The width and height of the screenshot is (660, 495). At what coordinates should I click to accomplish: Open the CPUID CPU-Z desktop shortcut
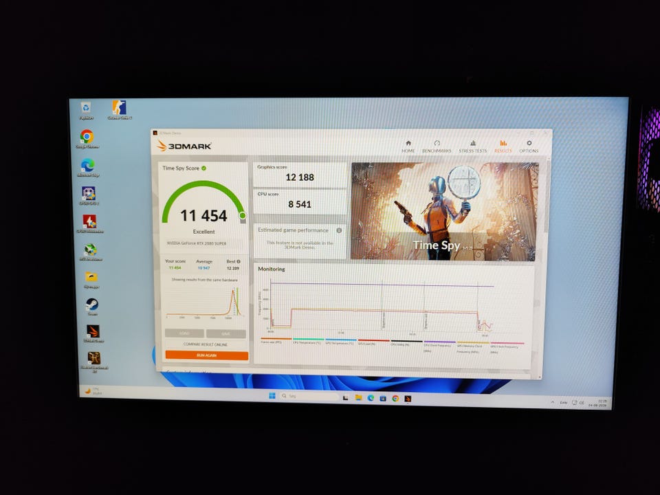(x=89, y=196)
